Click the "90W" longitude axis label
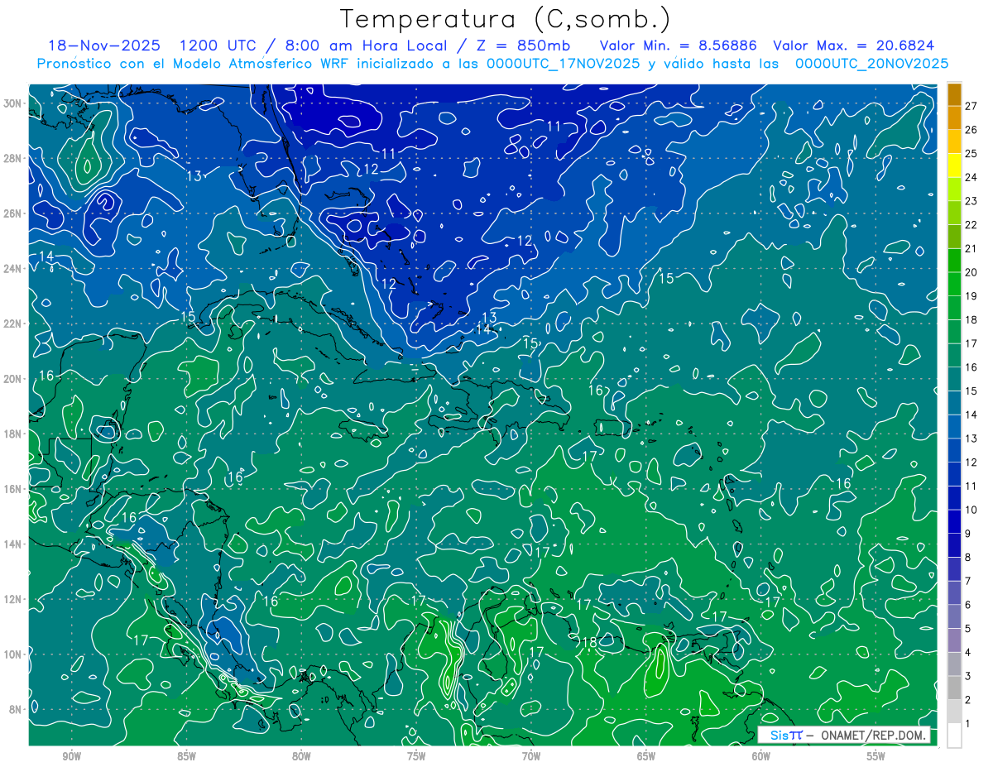This screenshot has height=767, width=993. tap(71, 756)
